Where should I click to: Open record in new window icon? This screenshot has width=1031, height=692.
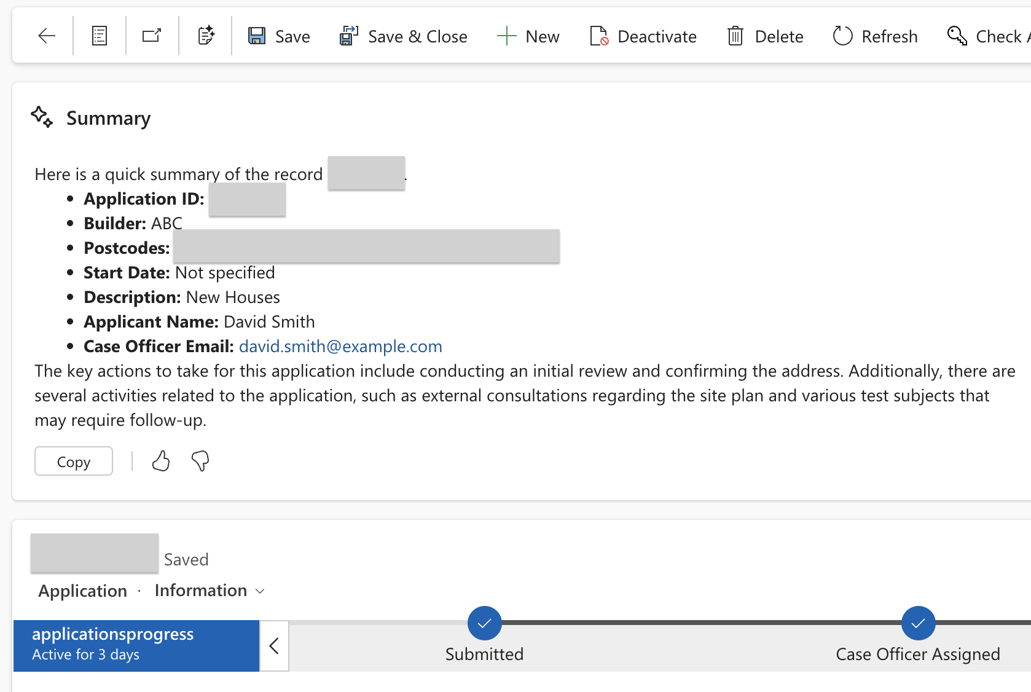(152, 36)
